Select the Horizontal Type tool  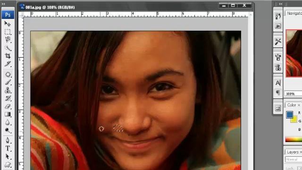8,148
